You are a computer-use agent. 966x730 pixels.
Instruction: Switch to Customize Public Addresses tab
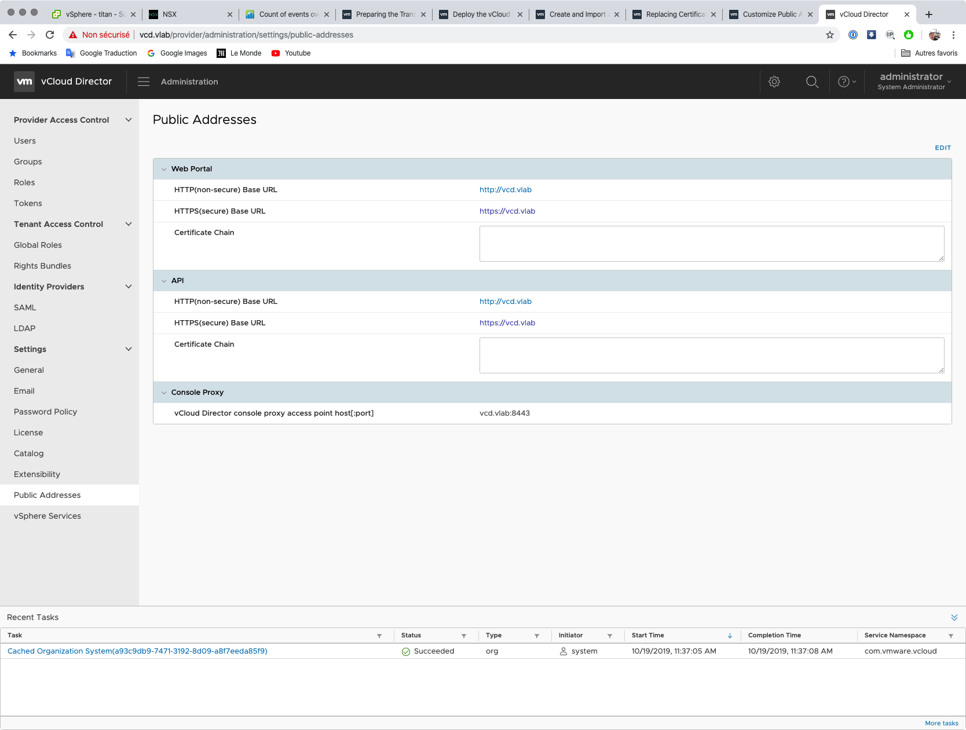pos(770,14)
